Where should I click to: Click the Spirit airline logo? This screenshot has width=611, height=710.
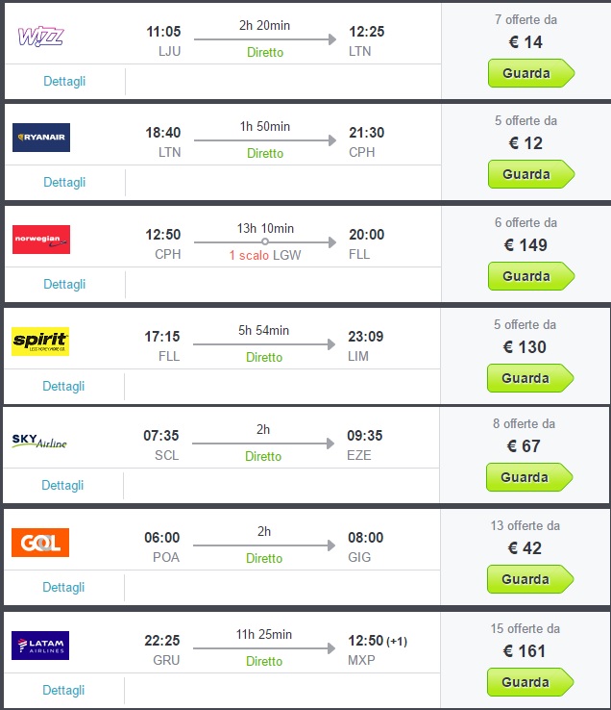click(x=40, y=342)
